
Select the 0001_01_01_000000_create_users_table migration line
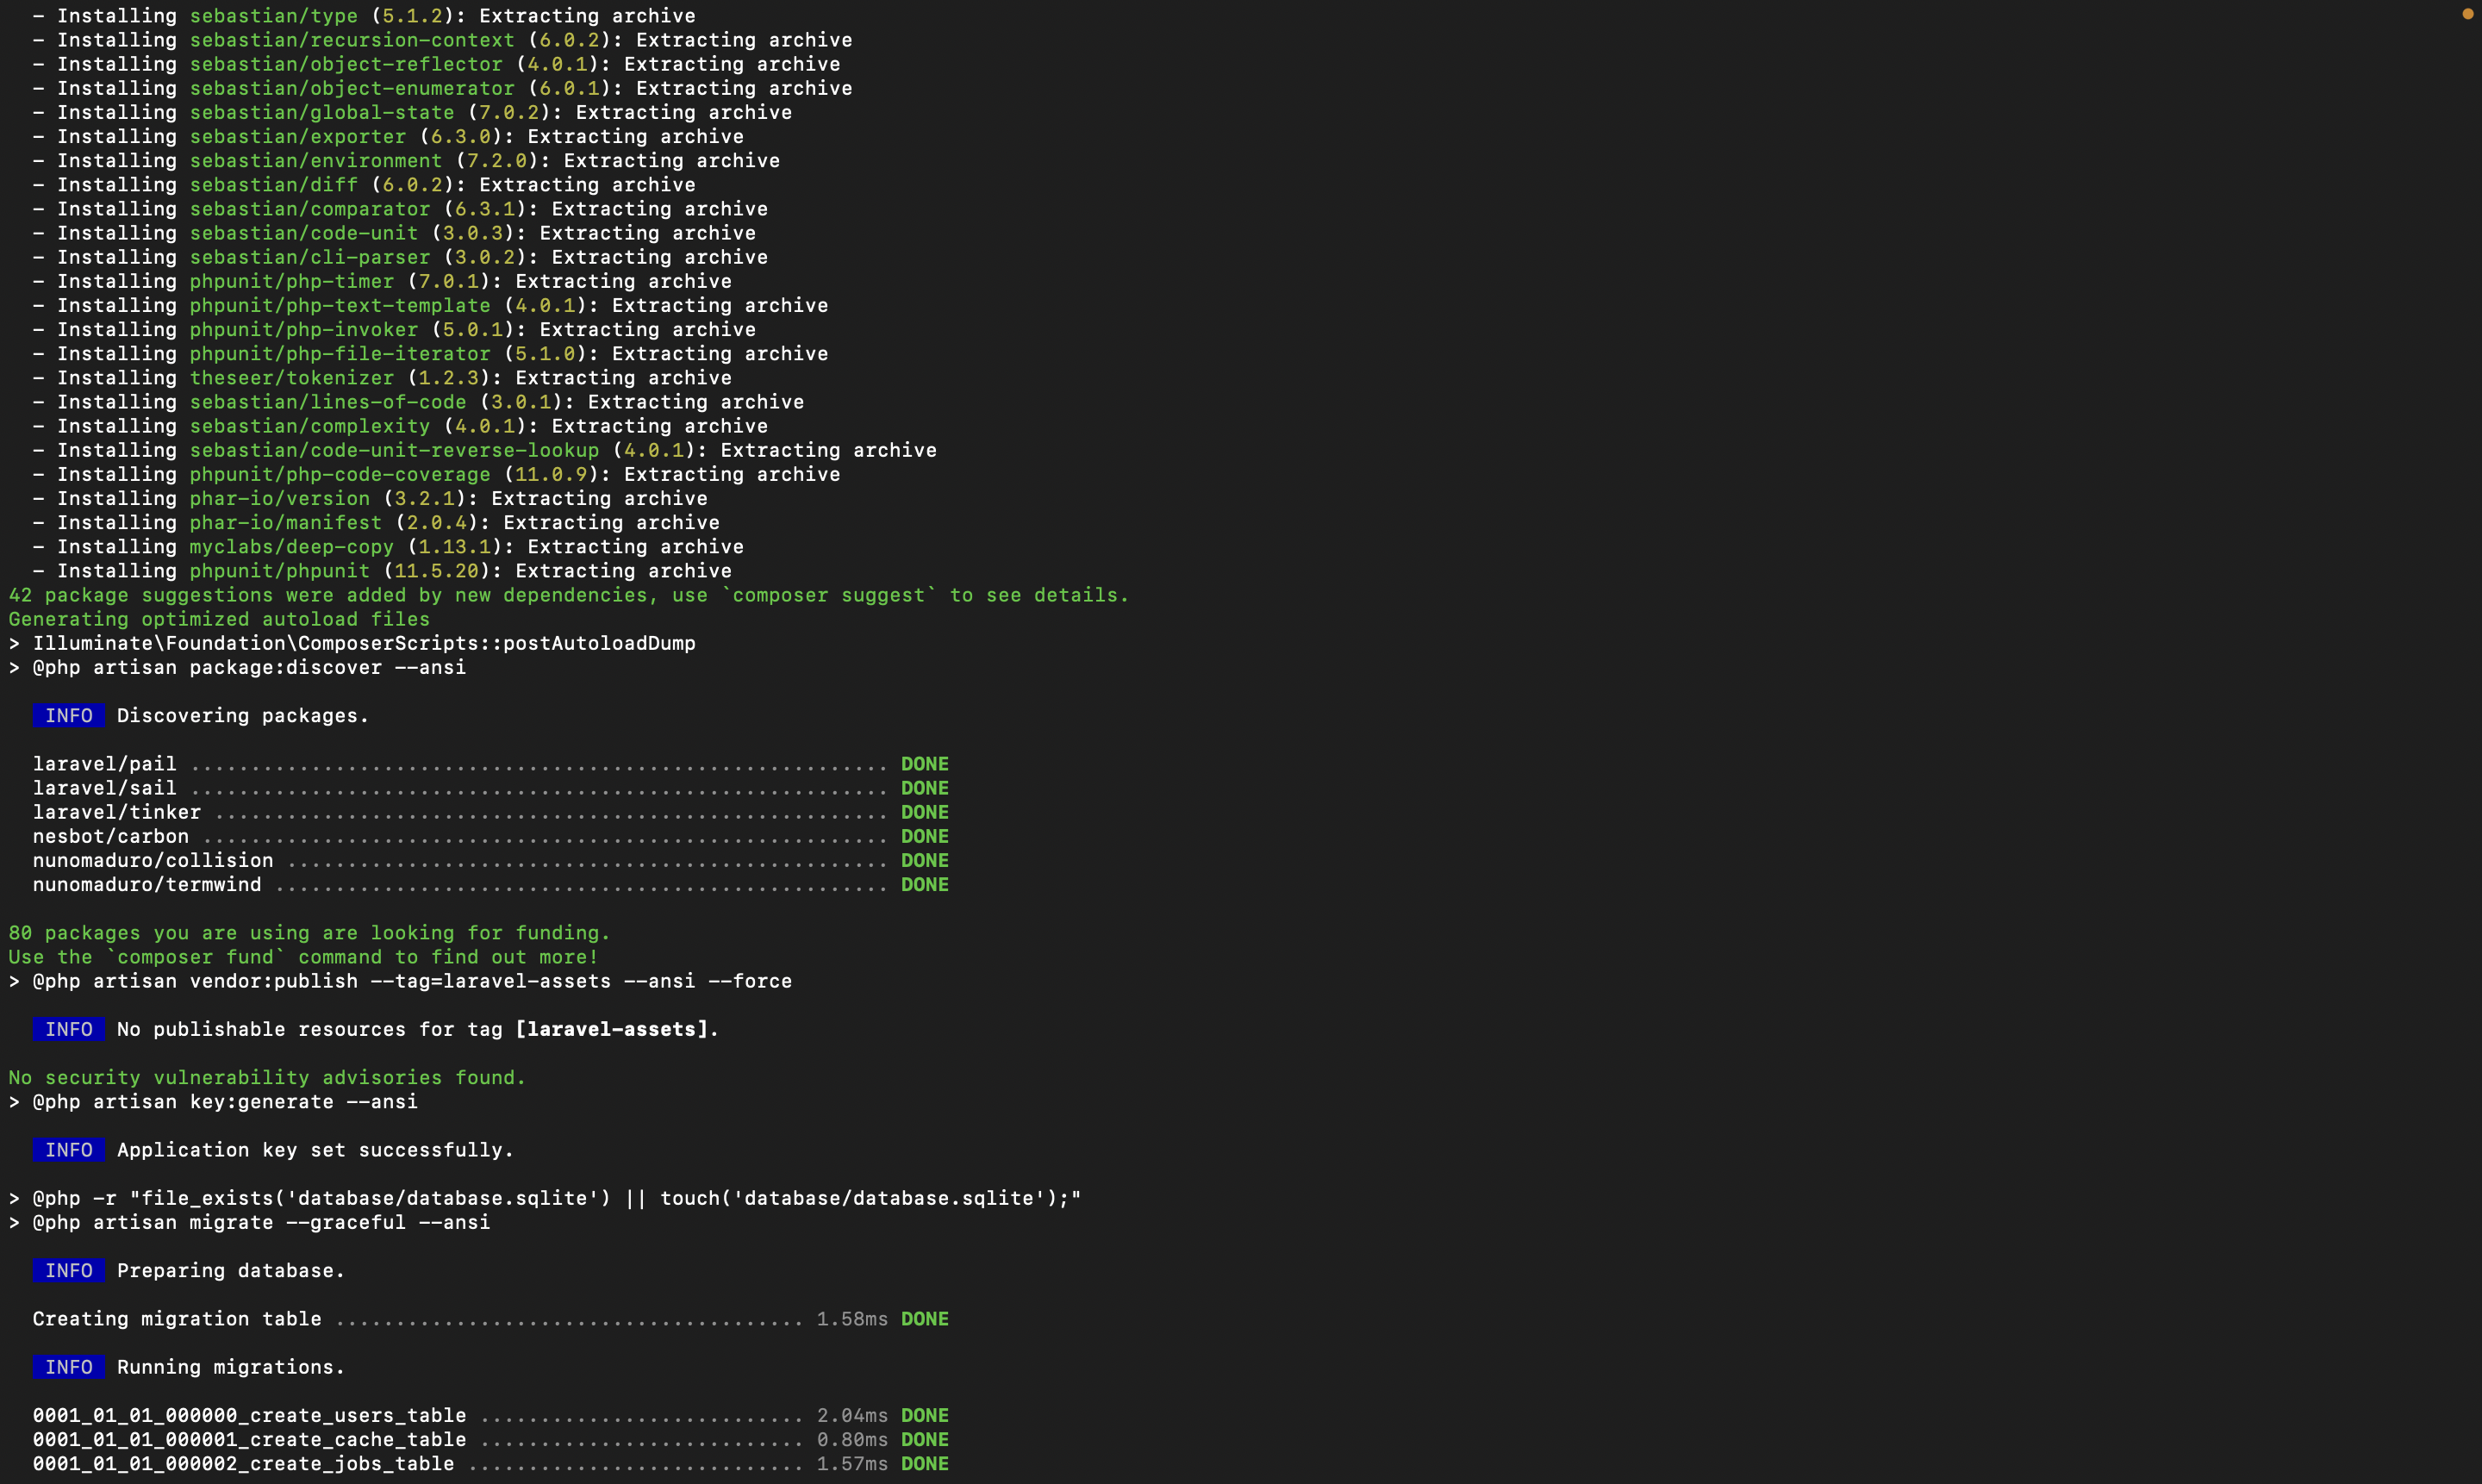click(x=248, y=1415)
